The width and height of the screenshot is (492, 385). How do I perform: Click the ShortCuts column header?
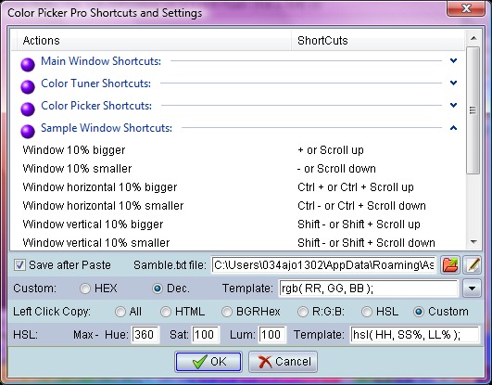click(378, 40)
